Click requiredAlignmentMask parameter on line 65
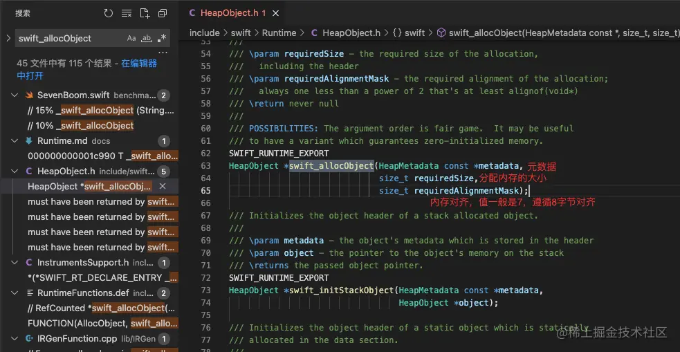Viewport: 680px width, 352px height. pyautogui.click(x=466, y=190)
